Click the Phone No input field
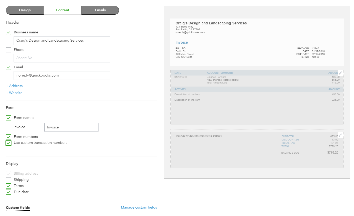This screenshot has width=354, height=216. click(62, 58)
